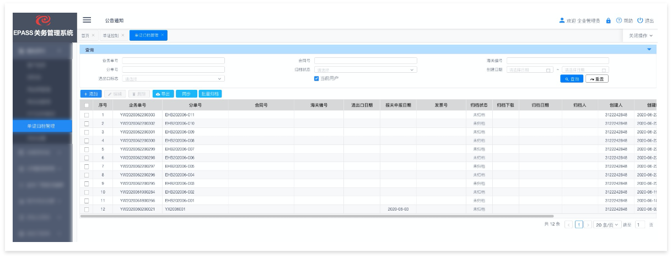
Task: Click the 欢迎 企业管理员 user label
Action: click(583, 20)
